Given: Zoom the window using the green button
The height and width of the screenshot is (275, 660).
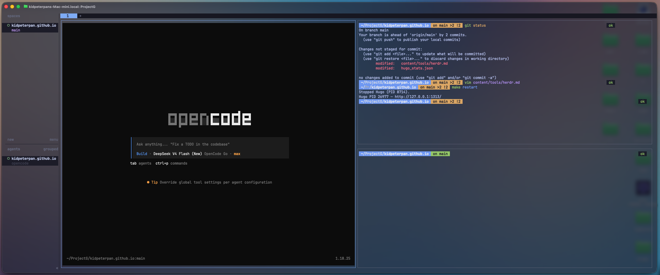Looking at the screenshot, I should click(x=18, y=7).
